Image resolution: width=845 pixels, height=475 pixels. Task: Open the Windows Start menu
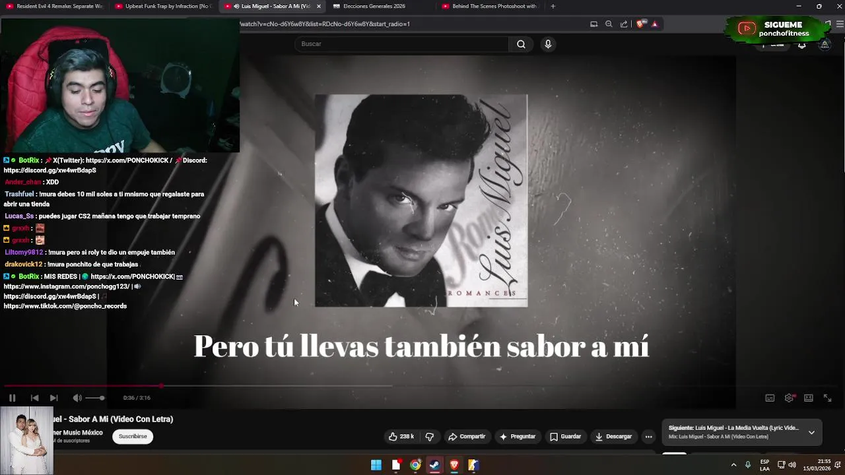pyautogui.click(x=376, y=465)
